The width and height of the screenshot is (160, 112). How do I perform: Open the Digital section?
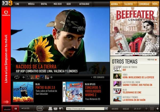44,4
